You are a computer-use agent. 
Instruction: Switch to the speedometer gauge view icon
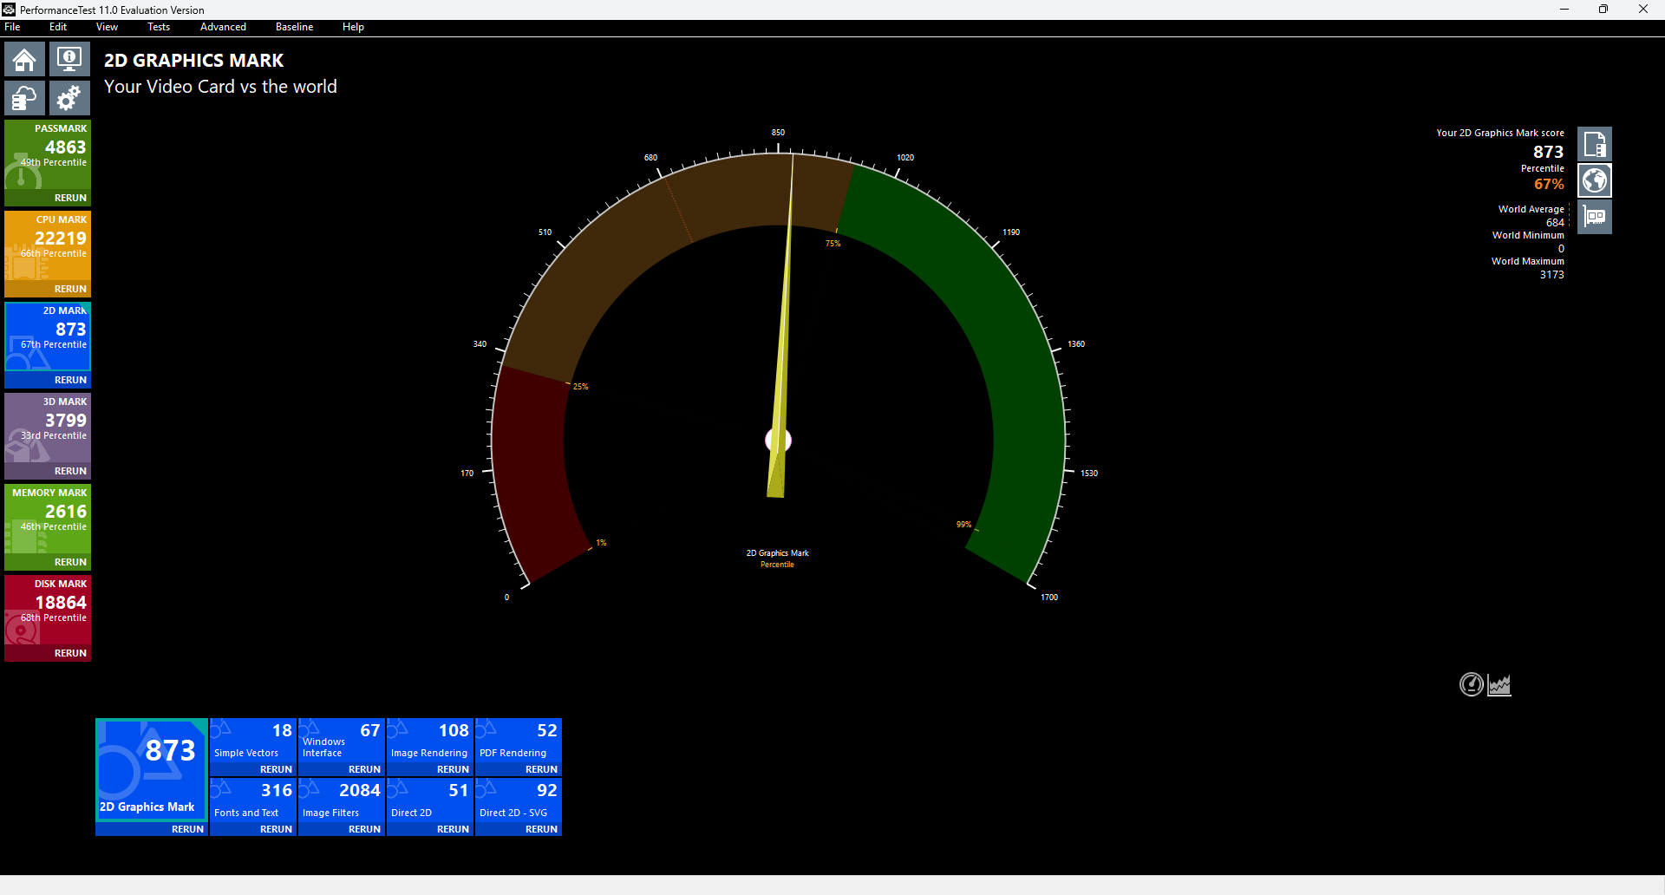[1472, 684]
